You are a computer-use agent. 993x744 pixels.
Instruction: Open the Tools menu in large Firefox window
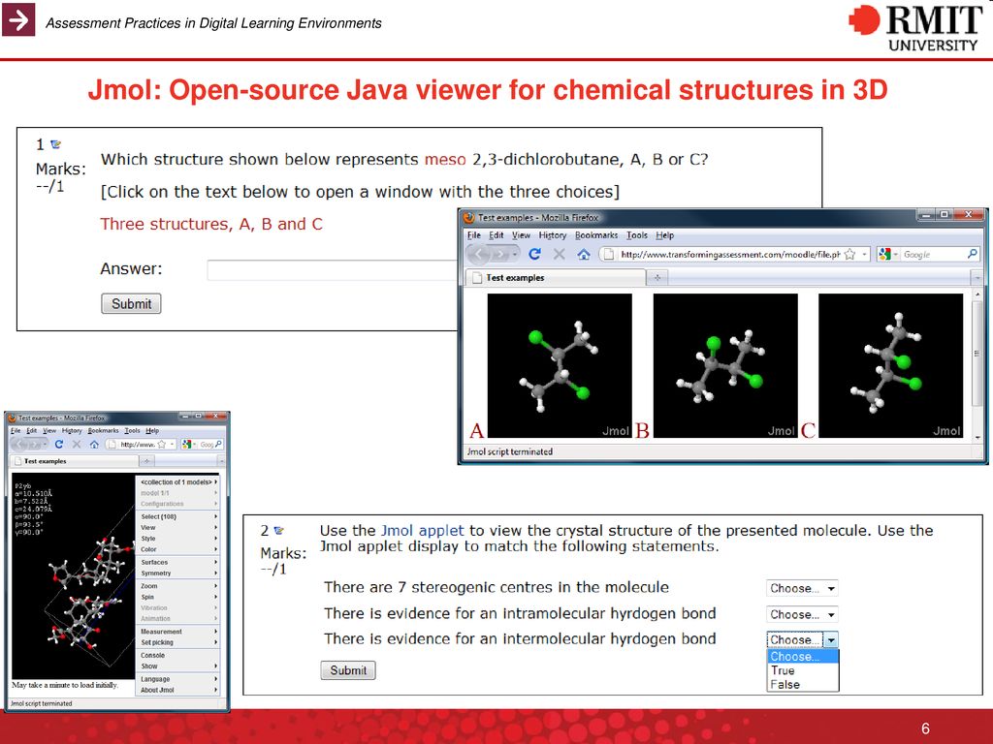point(636,234)
